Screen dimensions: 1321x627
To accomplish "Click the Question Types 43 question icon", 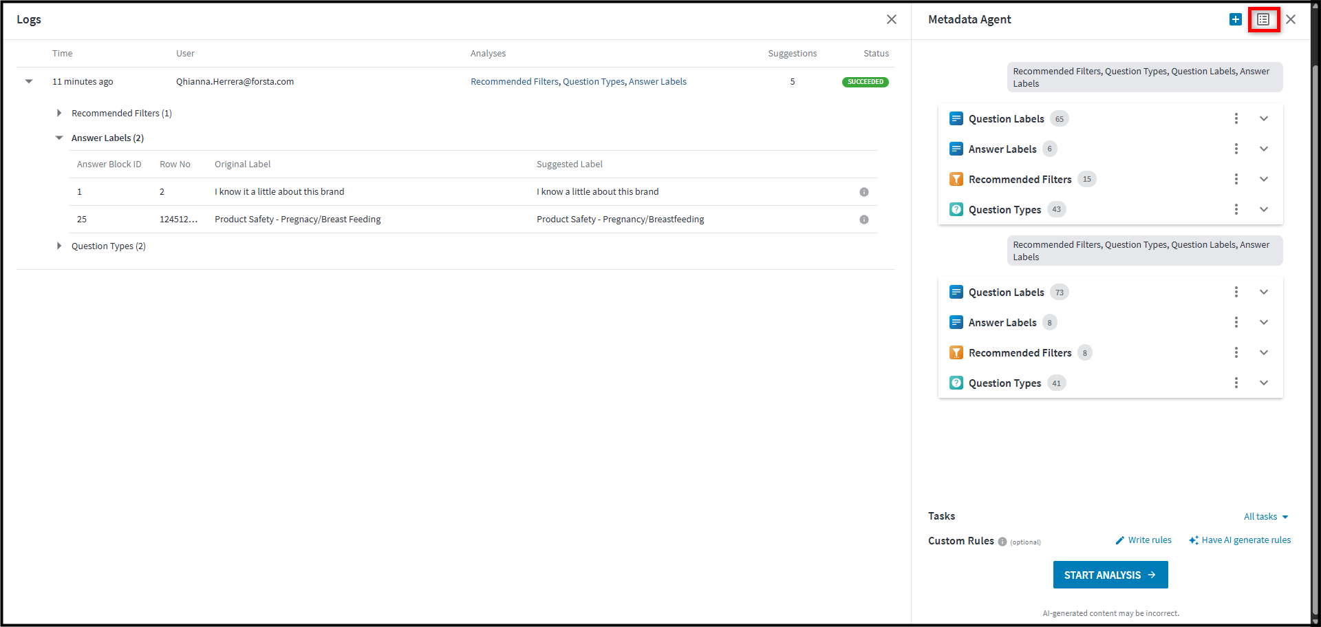I will (956, 209).
